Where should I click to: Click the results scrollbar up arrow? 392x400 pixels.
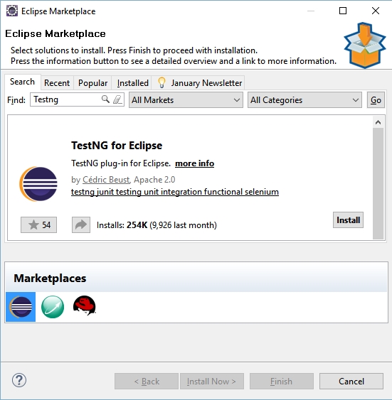(378, 122)
